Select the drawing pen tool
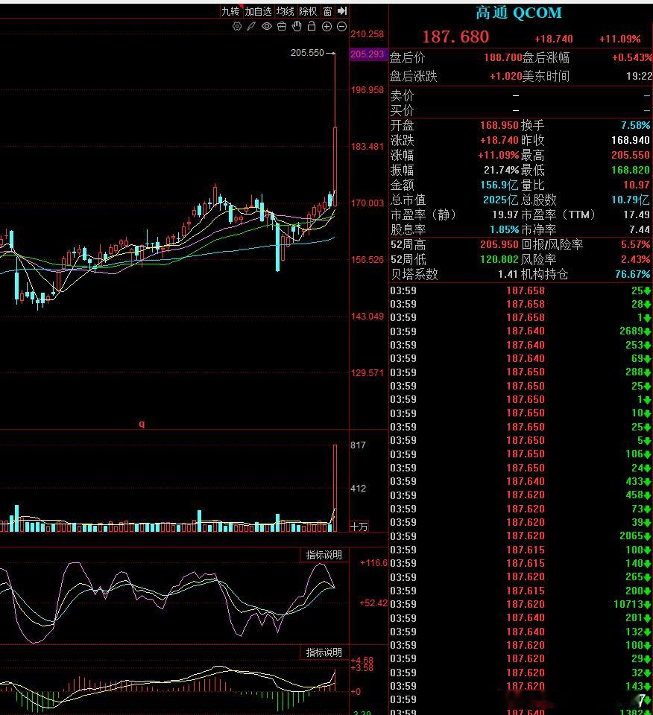The image size is (653, 715). (251, 27)
